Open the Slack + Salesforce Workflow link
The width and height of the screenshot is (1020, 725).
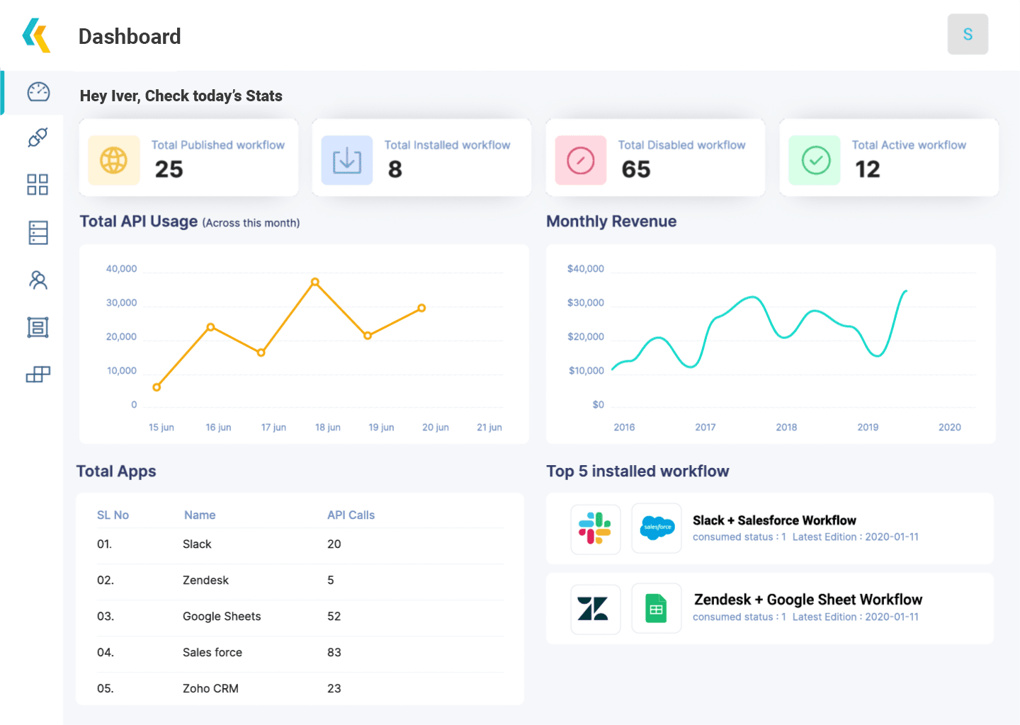774,520
